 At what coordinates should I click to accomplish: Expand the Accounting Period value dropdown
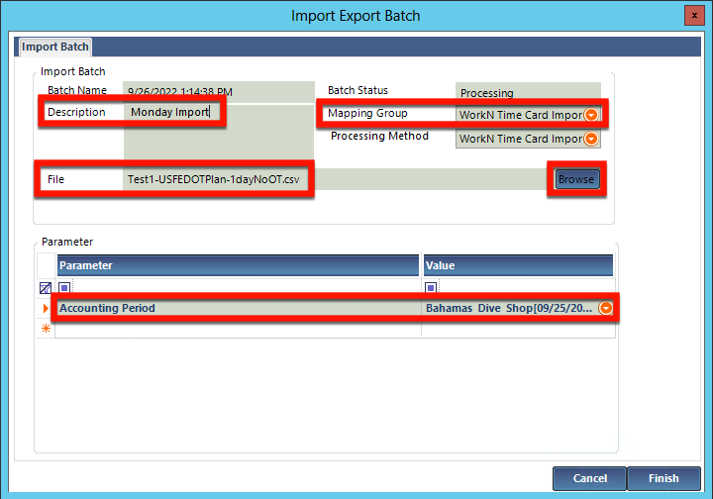point(606,308)
